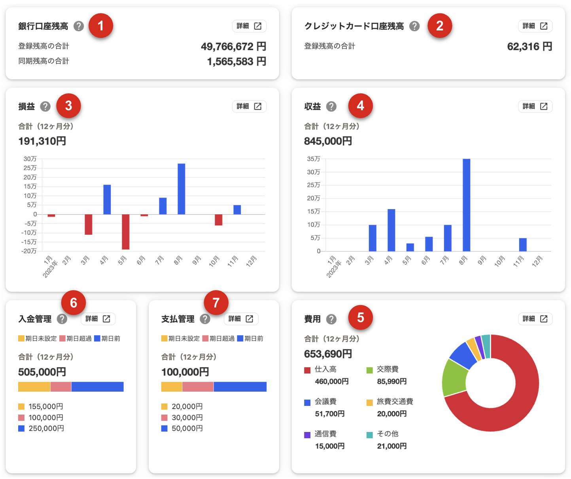Click the 845,000円 revenue total
Image resolution: width=571 pixels, height=479 pixels.
coord(328,141)
